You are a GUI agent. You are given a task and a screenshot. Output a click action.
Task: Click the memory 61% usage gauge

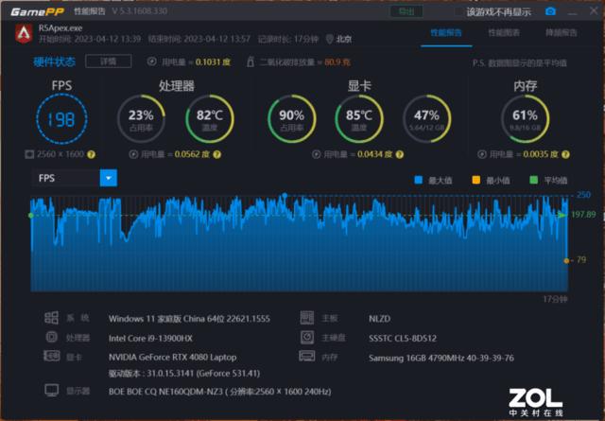tap(526, 118)
